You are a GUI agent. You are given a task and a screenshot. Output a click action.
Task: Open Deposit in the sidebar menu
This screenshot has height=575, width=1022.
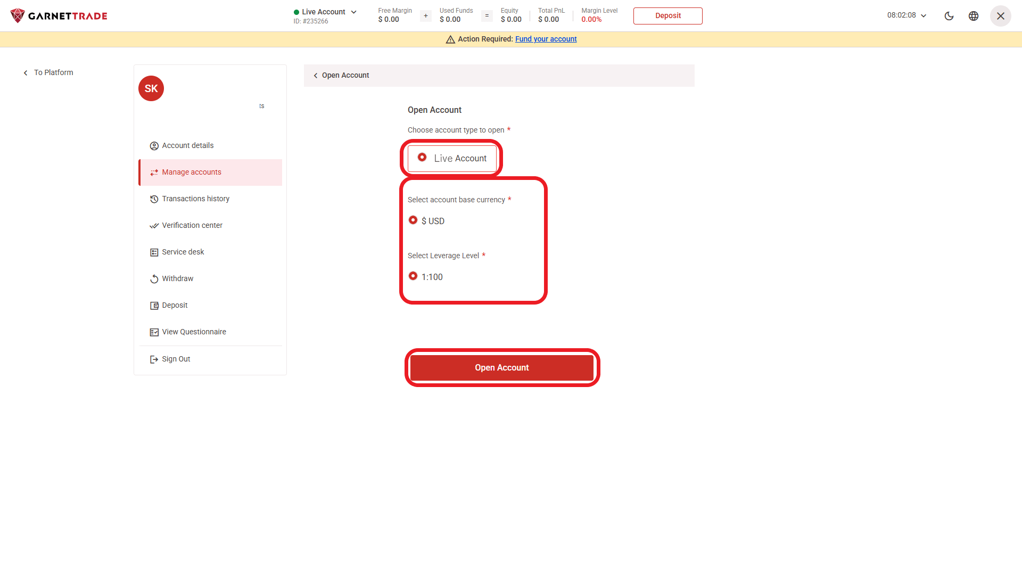(x=210, y=306)
